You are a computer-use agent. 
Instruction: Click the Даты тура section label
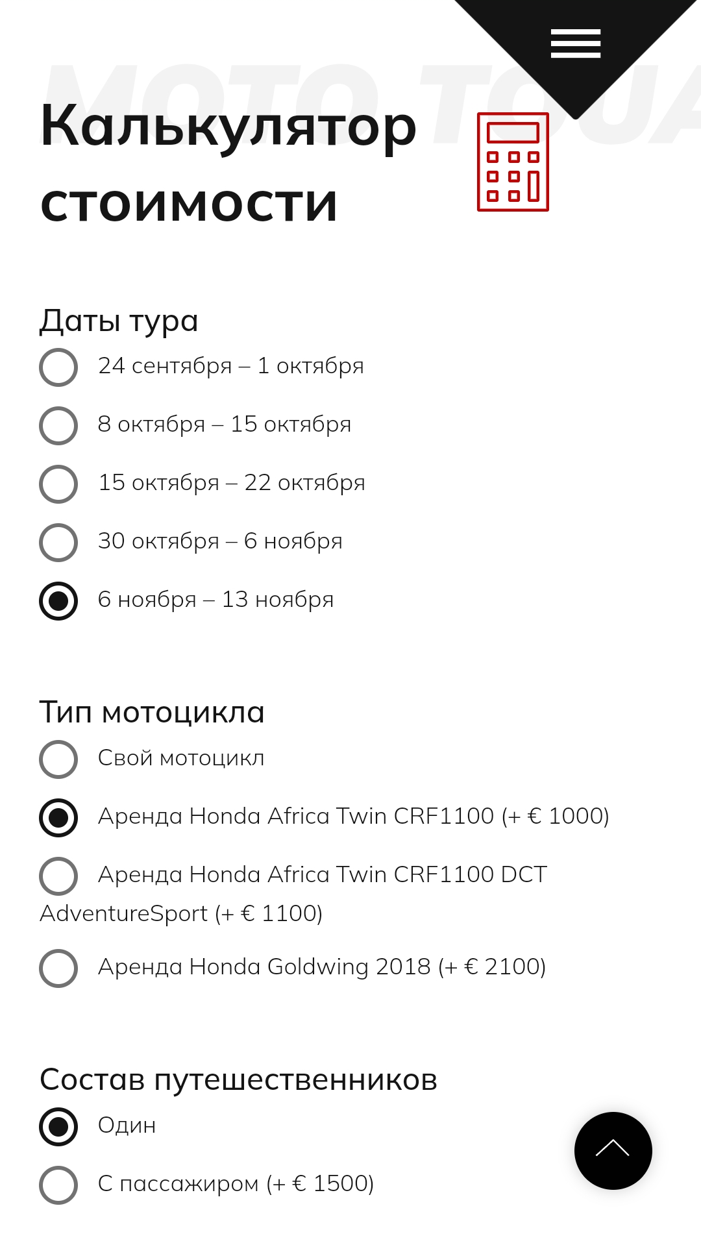coord(119,321)
